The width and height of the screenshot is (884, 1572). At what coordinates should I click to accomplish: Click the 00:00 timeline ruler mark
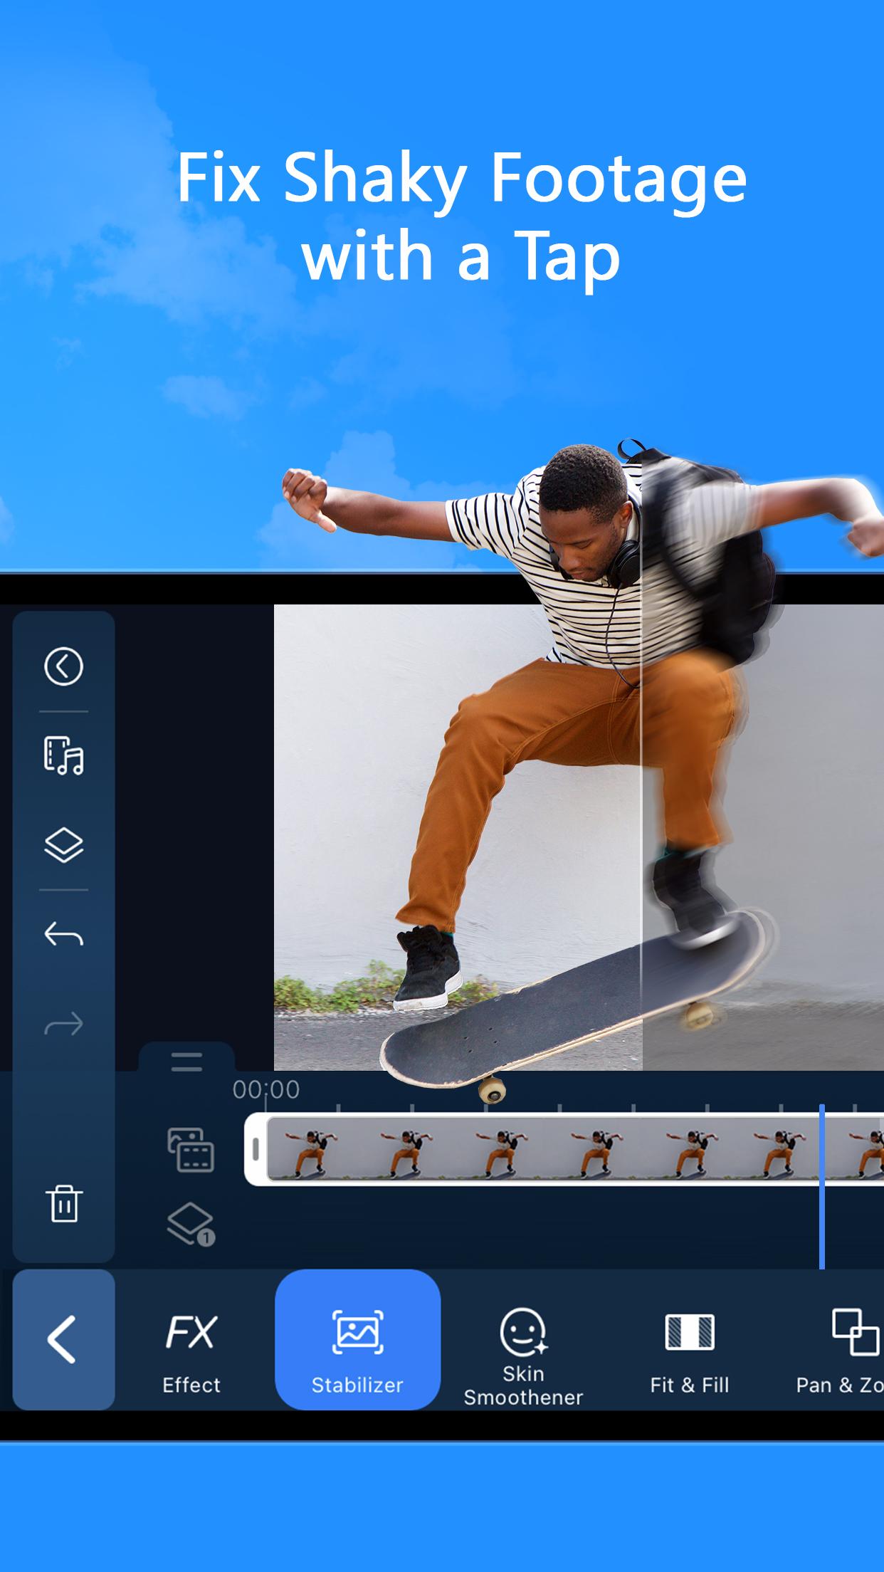[x=266, y=1089]
